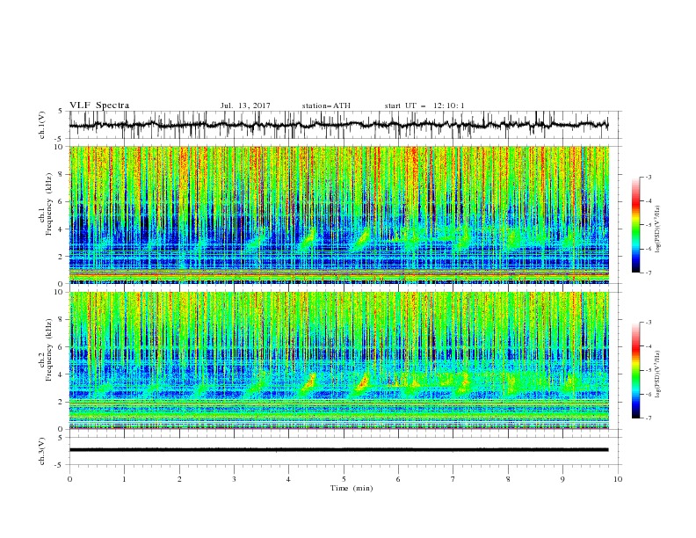696x538 pixels.
Task: Select the date text 'Jul. 13, 2017'
Action: point(245,105)
